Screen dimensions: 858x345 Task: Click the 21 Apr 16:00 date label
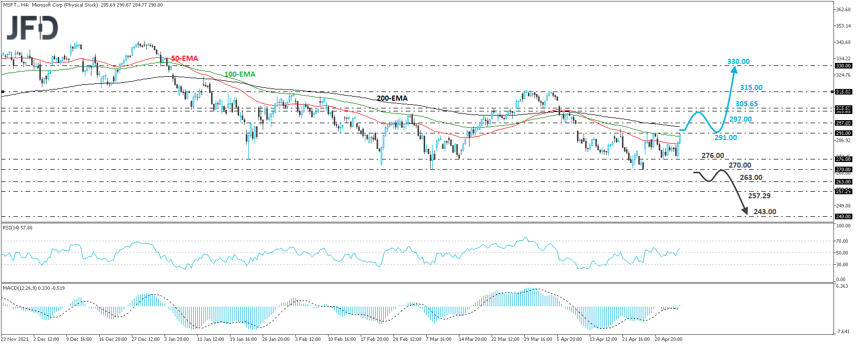tap(636, 339)
